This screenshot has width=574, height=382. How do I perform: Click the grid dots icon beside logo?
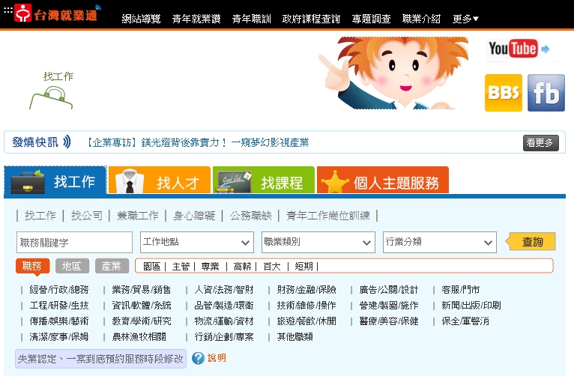click(x=7, y=10)
